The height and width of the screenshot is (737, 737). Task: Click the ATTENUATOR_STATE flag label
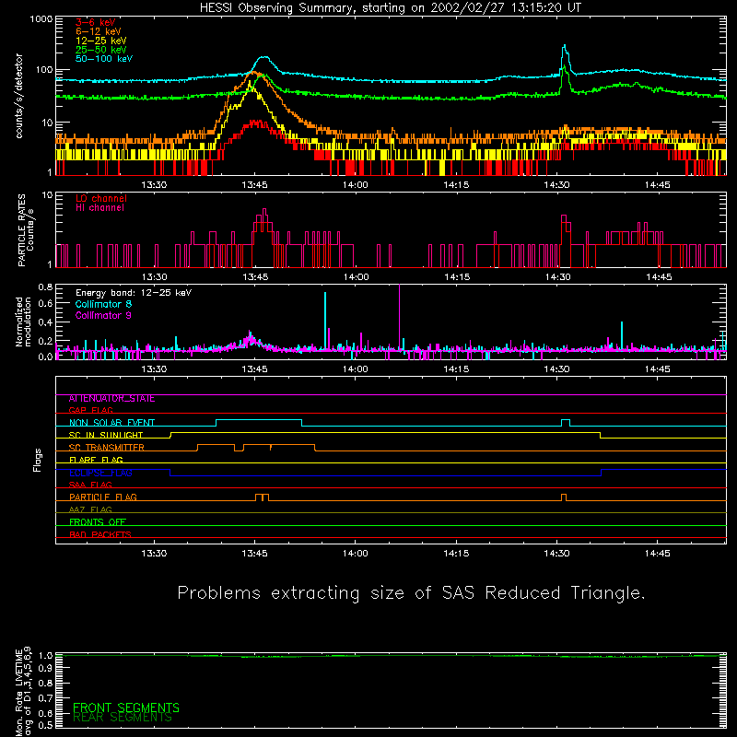click(x=111, y=399)
